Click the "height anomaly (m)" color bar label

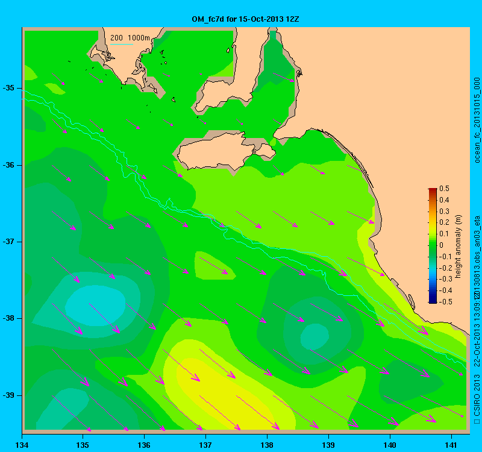459,246
